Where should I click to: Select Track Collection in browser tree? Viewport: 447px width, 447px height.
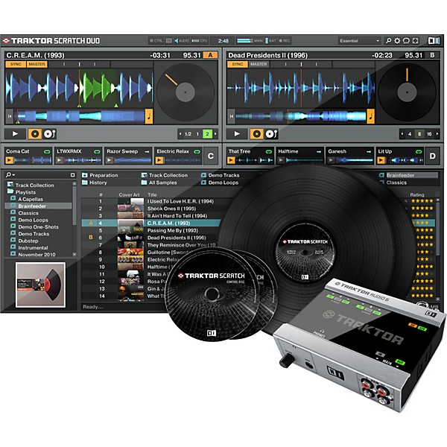[x=31, y=185]
